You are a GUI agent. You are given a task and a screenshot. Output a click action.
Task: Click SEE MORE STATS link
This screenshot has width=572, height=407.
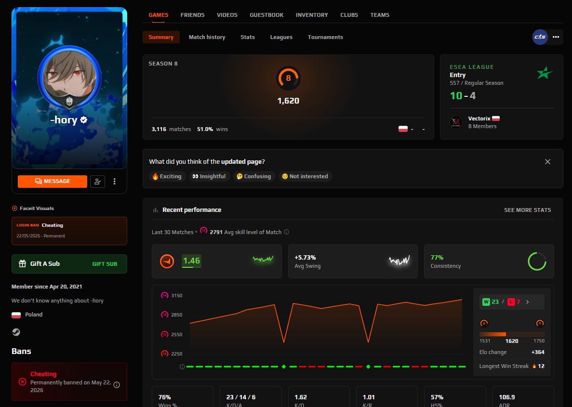coord(528,210)
